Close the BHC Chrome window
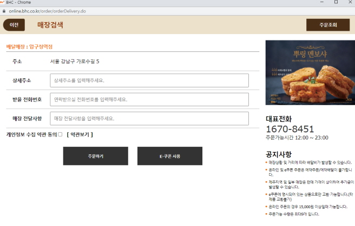This screenshot has height=226, width=355. (350, 2)
